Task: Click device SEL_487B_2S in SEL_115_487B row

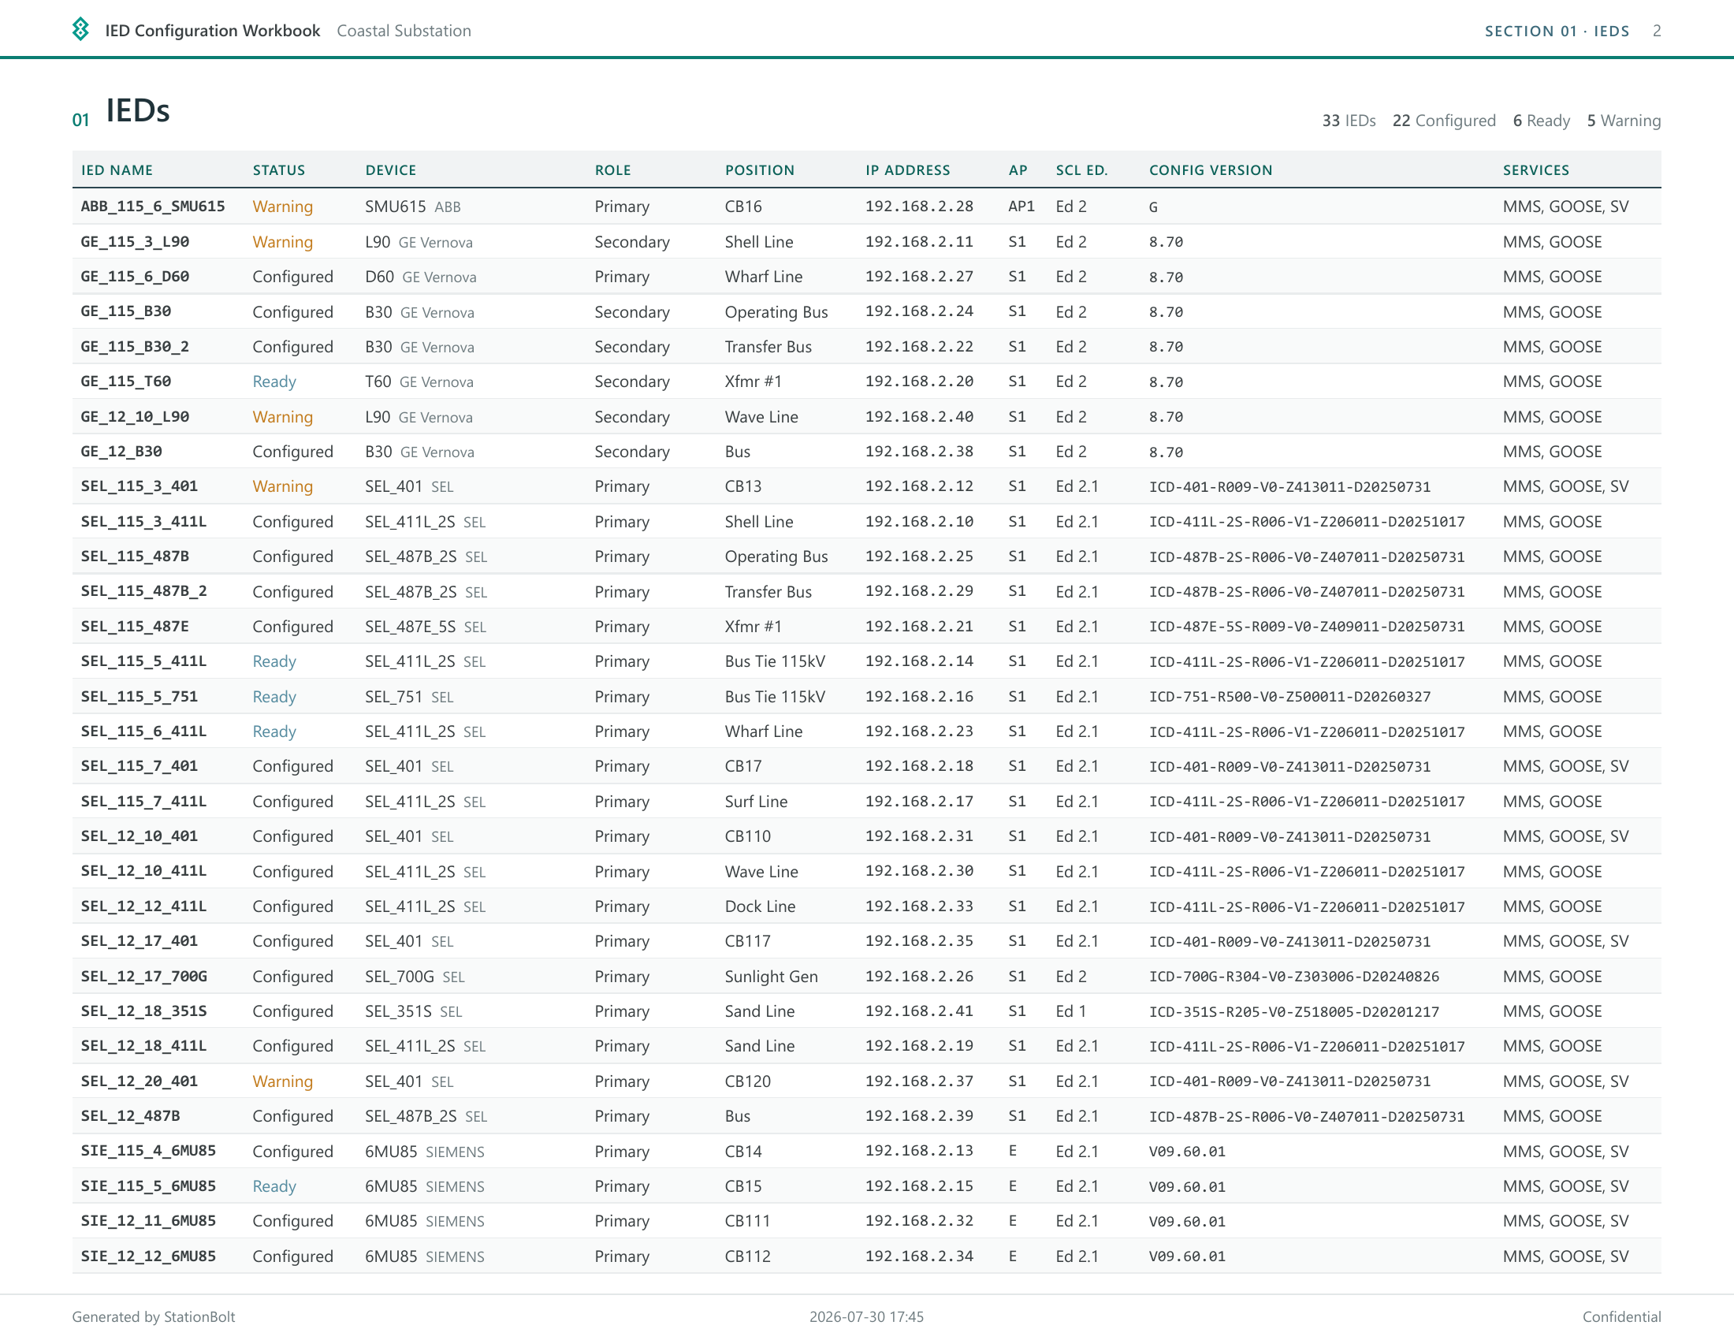Action: 411,556
